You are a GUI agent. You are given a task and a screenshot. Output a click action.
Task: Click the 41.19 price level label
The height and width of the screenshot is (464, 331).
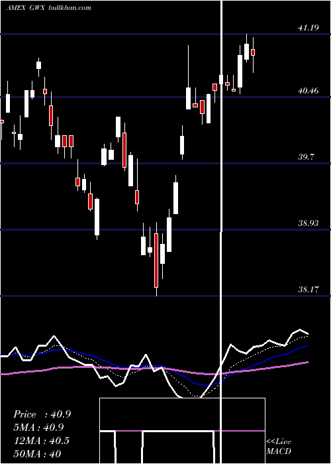308,28
